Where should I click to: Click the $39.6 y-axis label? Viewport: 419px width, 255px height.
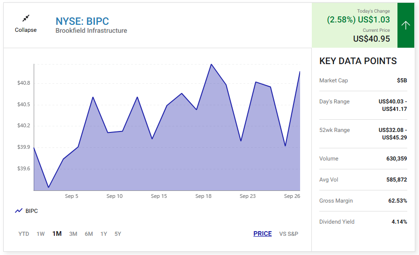pos(24,168)
